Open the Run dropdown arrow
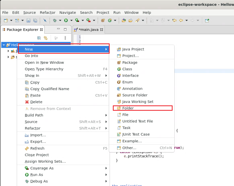Image resolution: width=234 pixels, height=186 pixels. (x=71, y=20)
